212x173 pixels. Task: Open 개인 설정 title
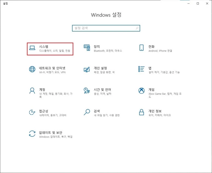tap(100, 68)
